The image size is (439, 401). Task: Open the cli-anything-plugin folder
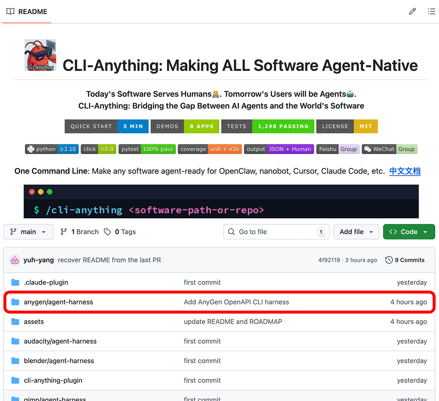pyautogui.click(x=53, y=380)
